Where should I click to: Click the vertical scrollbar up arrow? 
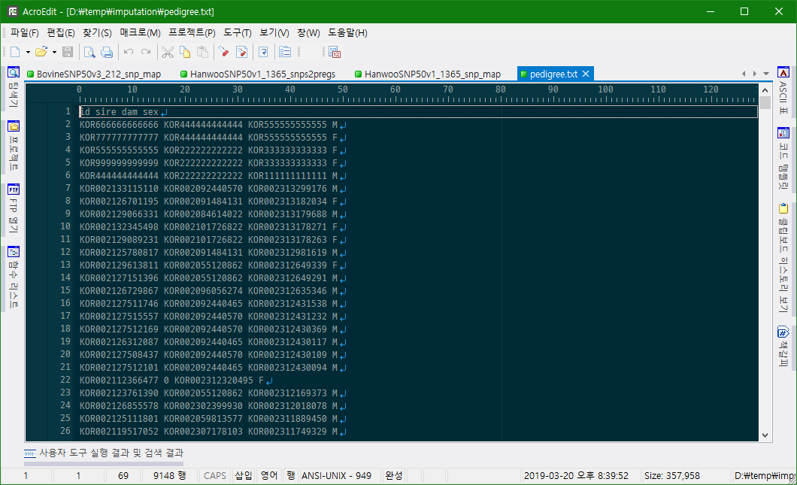765,90
